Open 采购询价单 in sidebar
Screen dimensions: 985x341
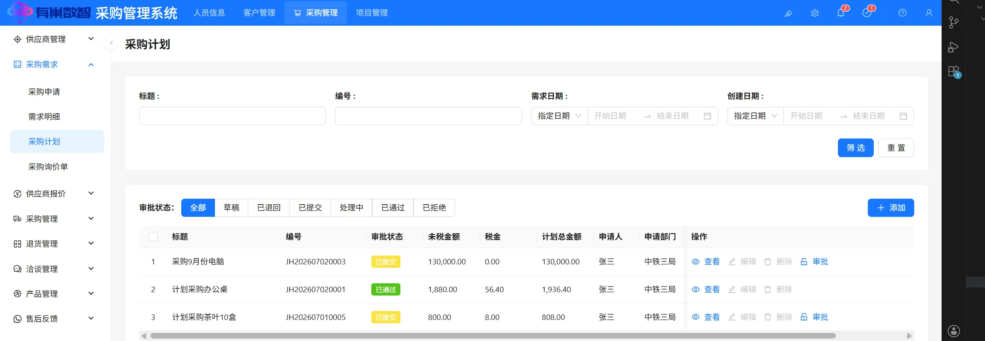coord(57,167)
